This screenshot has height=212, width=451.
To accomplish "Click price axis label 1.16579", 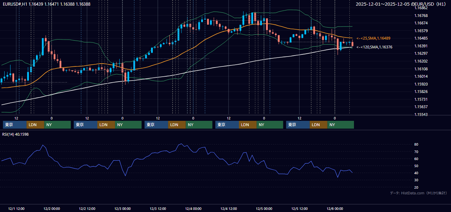I will click(421, 31).
